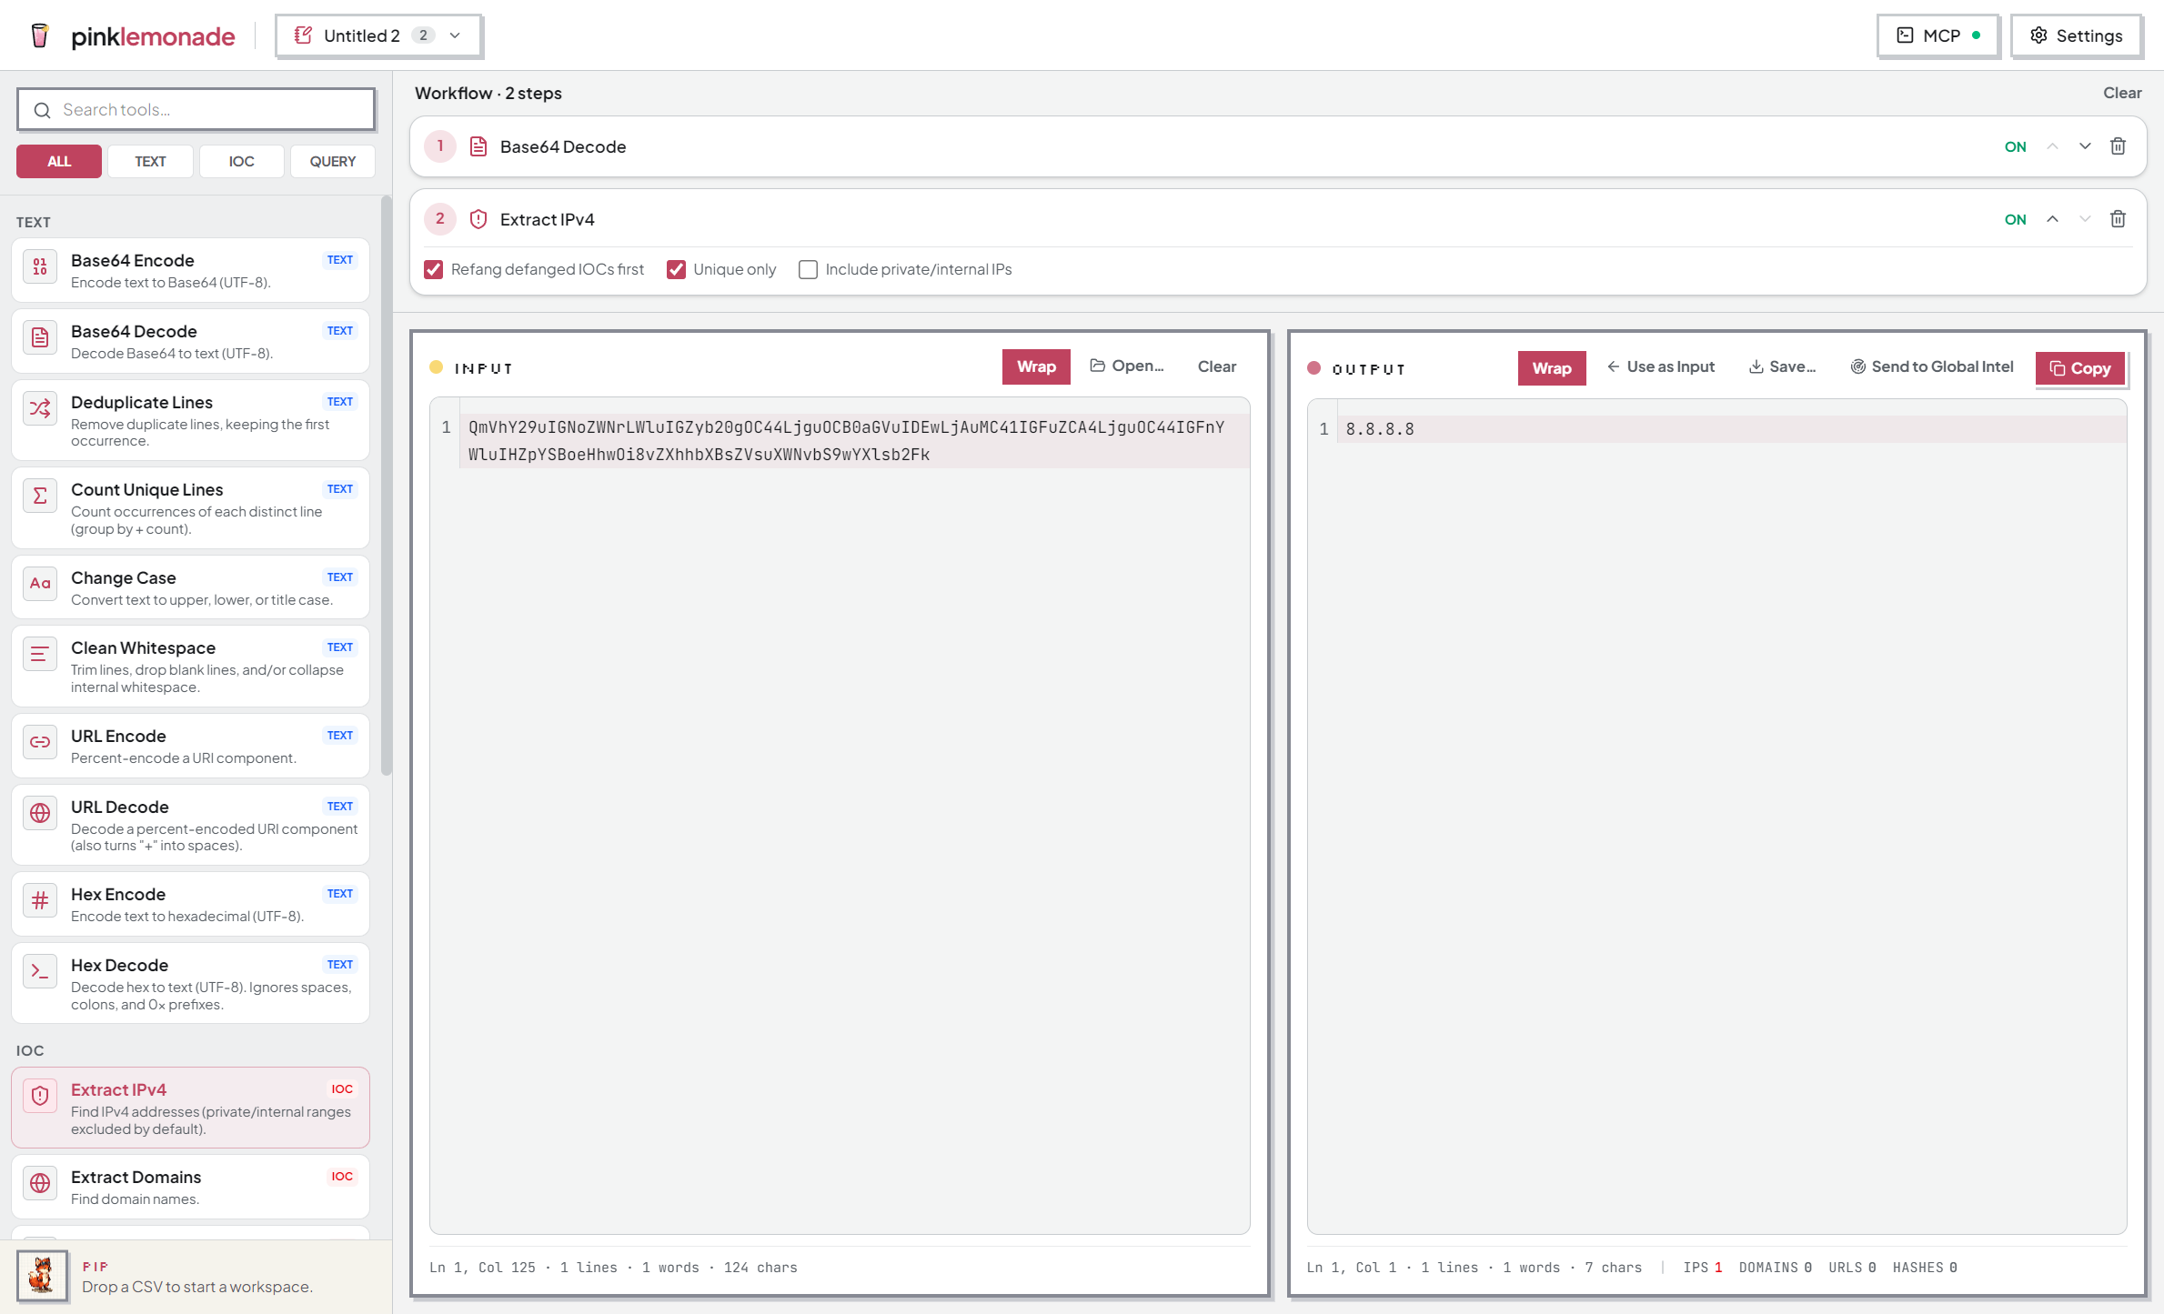2164x1314 pixels.
Task: Click the disabled down chevron on Extract IPv4
Action: [x=2085, y=219]
